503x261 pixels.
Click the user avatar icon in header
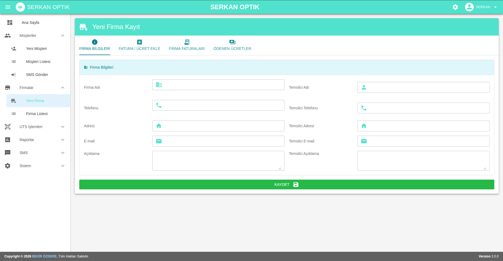tap(469, 7)
